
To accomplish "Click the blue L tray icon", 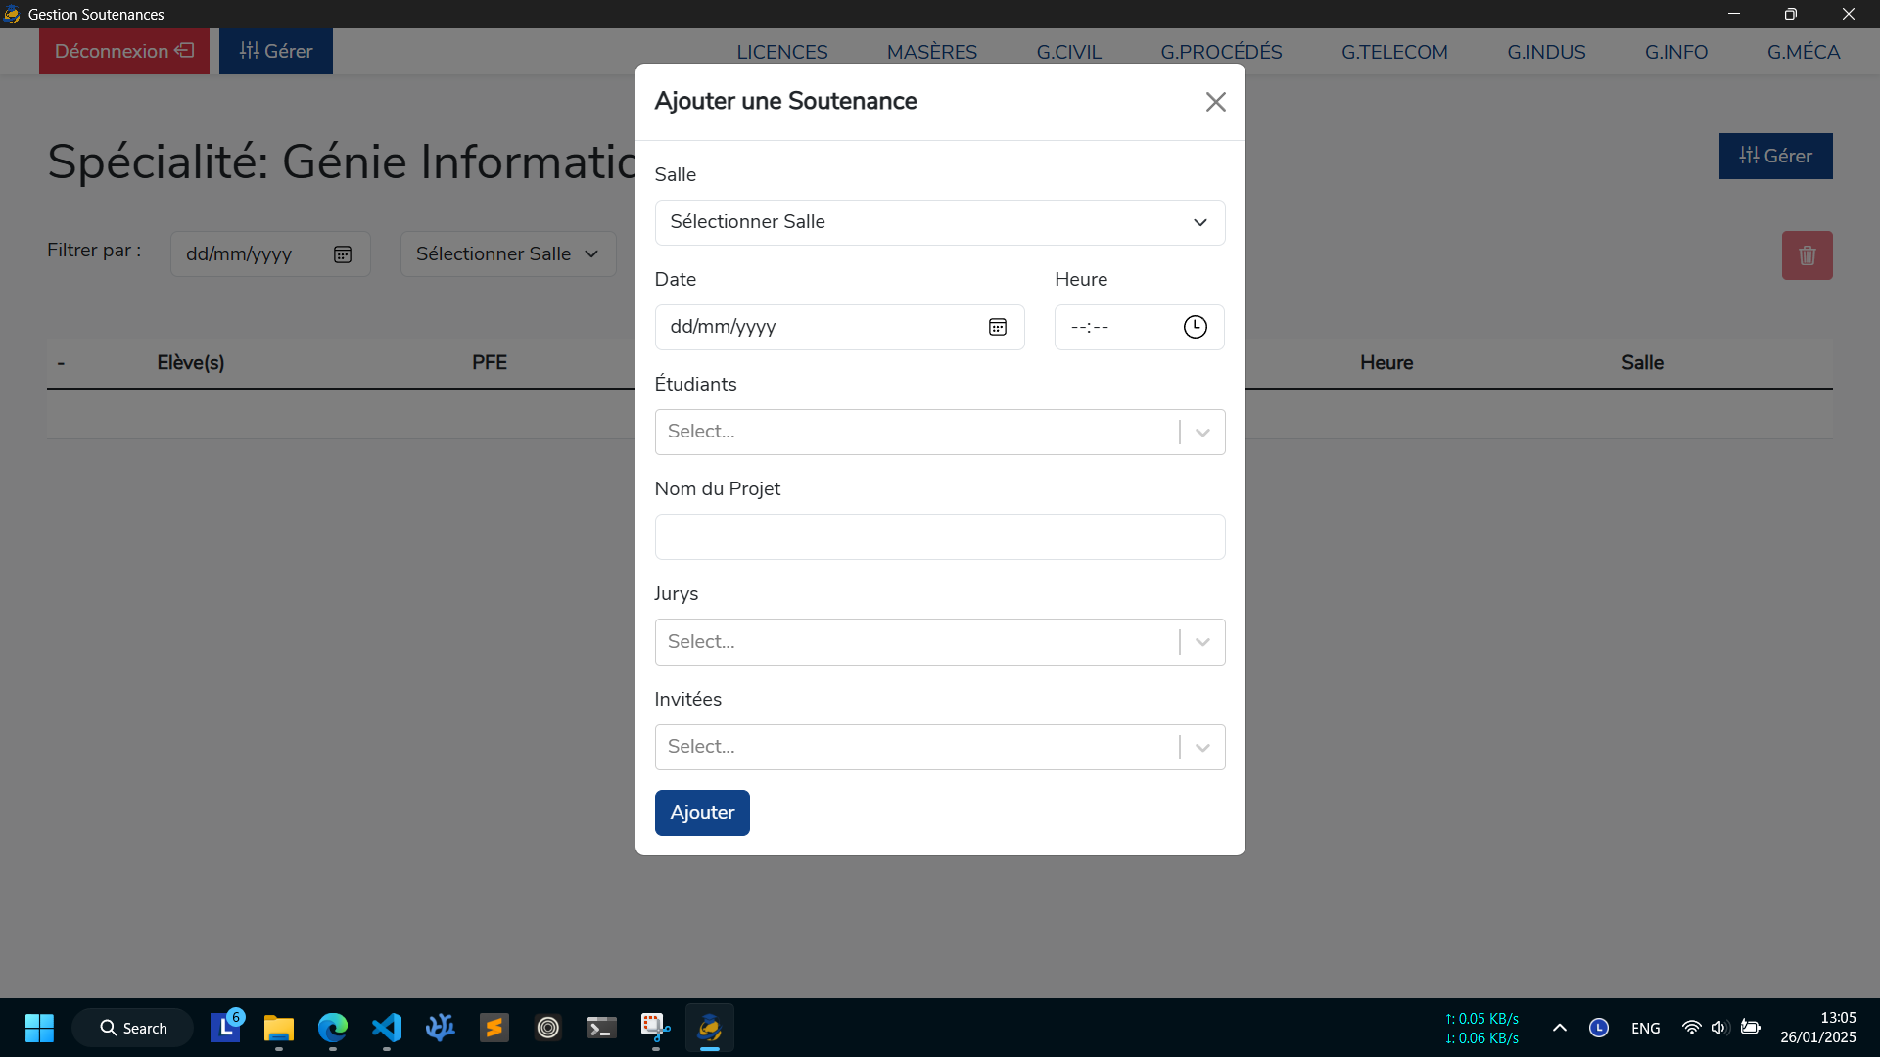I will pyautogui.click(x=1599, y=1028).
